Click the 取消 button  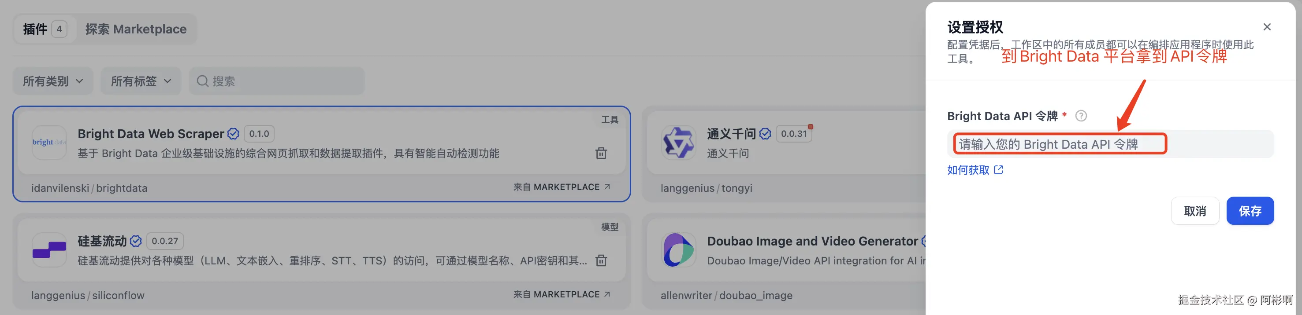coord(1195,211)
